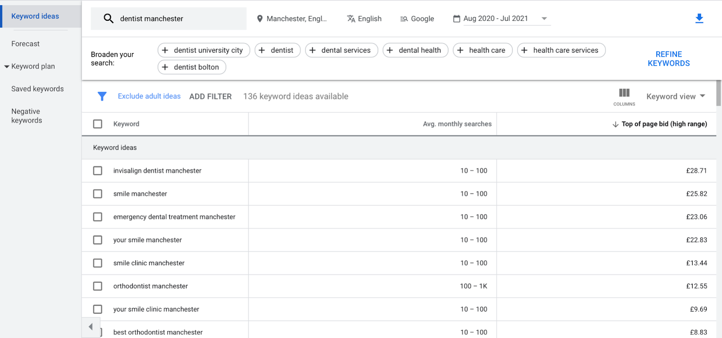Tick the invisalign dentist manchester checkbox

point(97,171)
